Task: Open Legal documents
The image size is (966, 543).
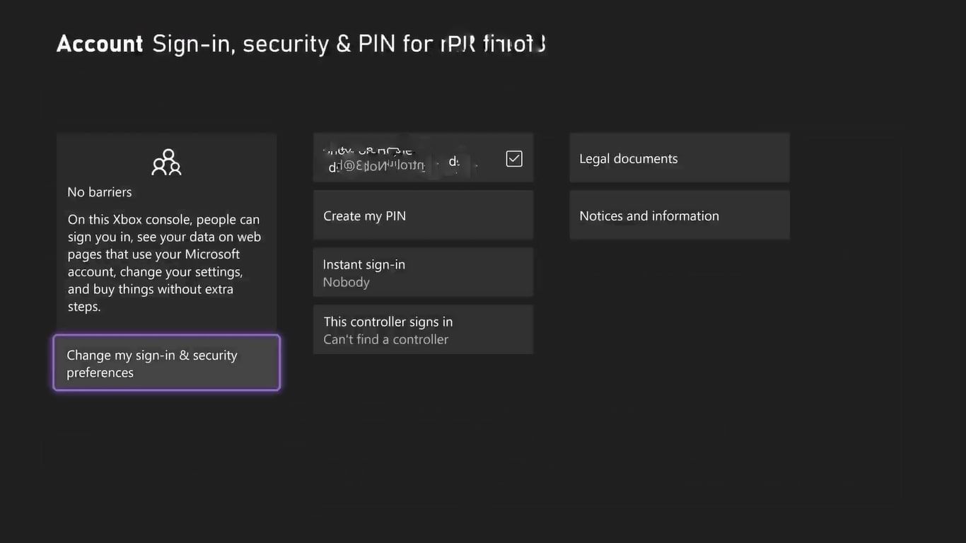Action: (679, 158)
